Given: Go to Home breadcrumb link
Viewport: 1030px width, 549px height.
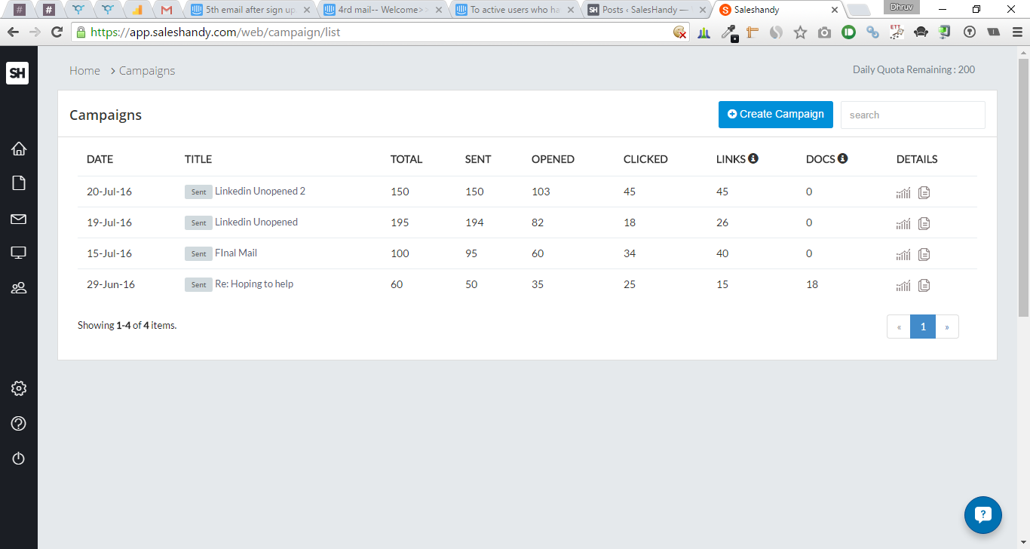Looking at the screenshot, I should (84, 70).
